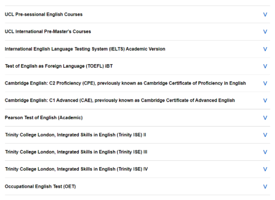Expand TOEFL iBT section arrow
The image size is (275, 200).
pyautogui.click(x=265, y=67)
